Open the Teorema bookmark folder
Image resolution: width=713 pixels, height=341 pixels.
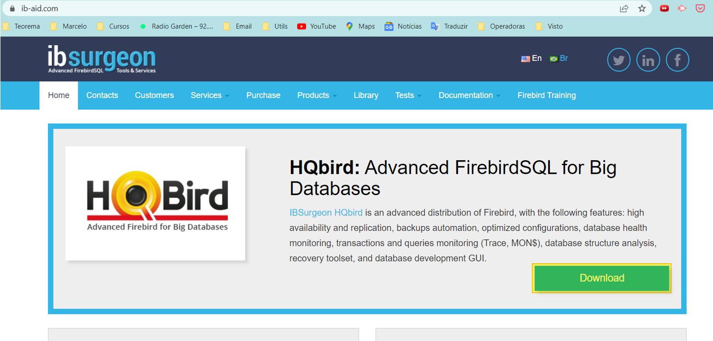point(22,26)
